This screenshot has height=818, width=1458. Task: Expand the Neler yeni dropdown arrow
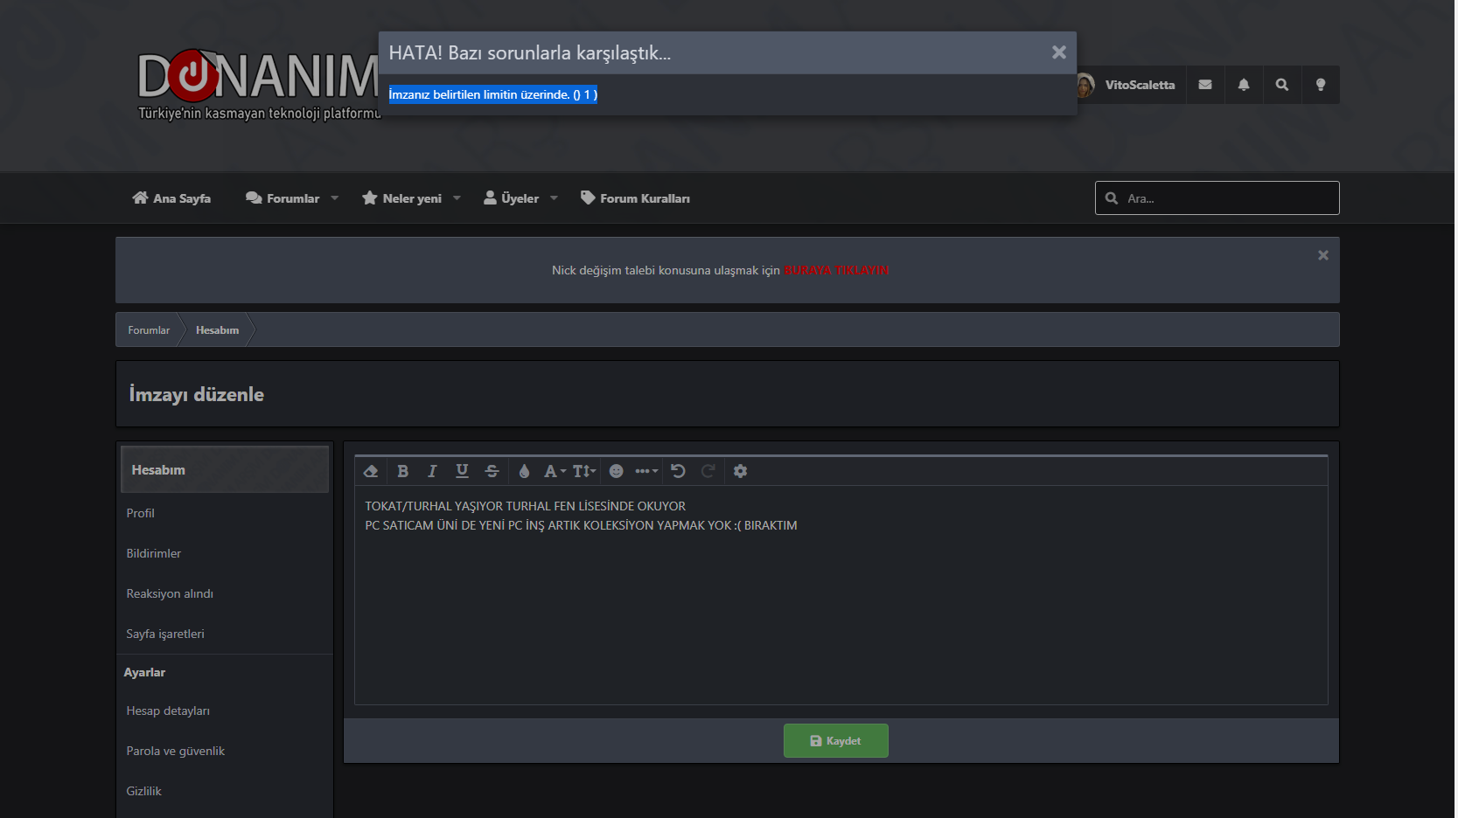tap(457, 198)
